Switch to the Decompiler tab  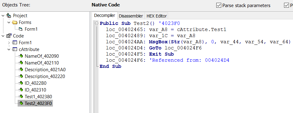coord(104,16)
